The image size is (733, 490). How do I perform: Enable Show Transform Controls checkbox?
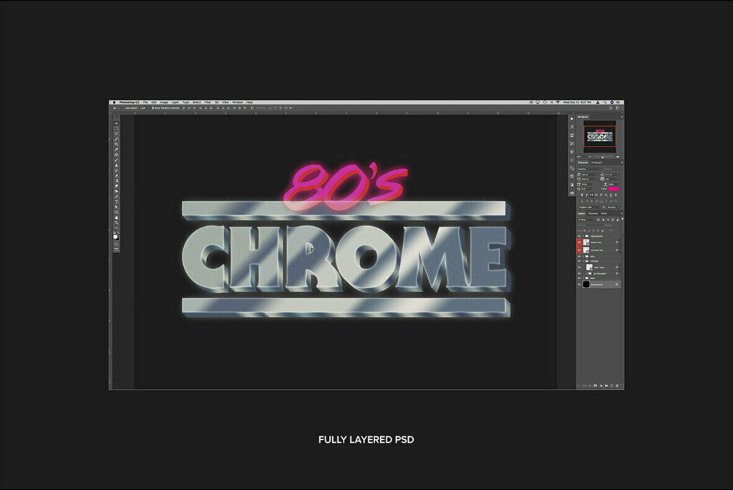tap(152, 108)
